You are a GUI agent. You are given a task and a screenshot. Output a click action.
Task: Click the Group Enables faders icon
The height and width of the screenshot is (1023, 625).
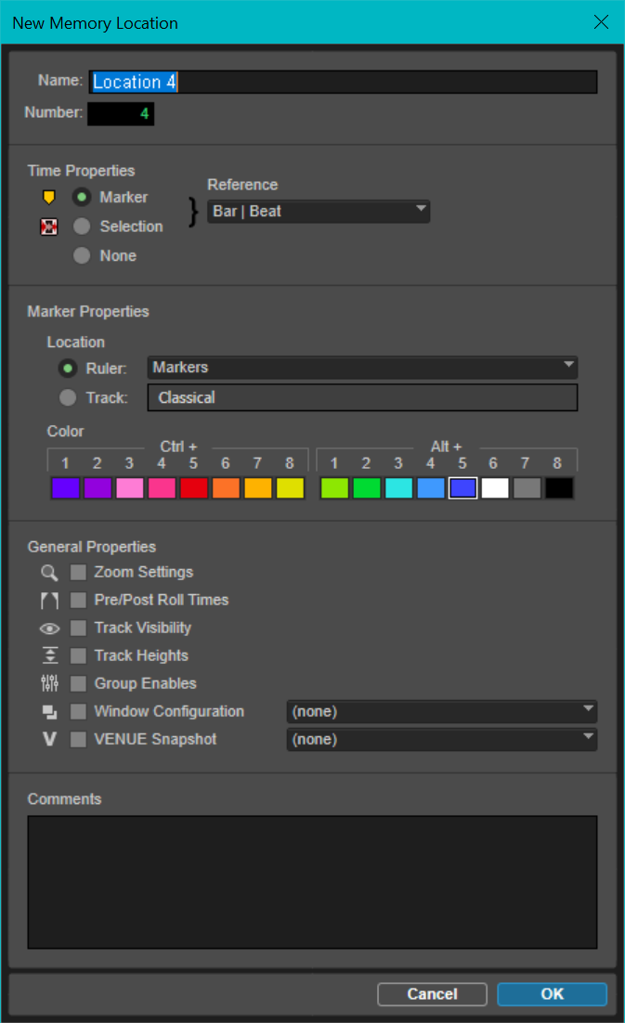[49, 684]
